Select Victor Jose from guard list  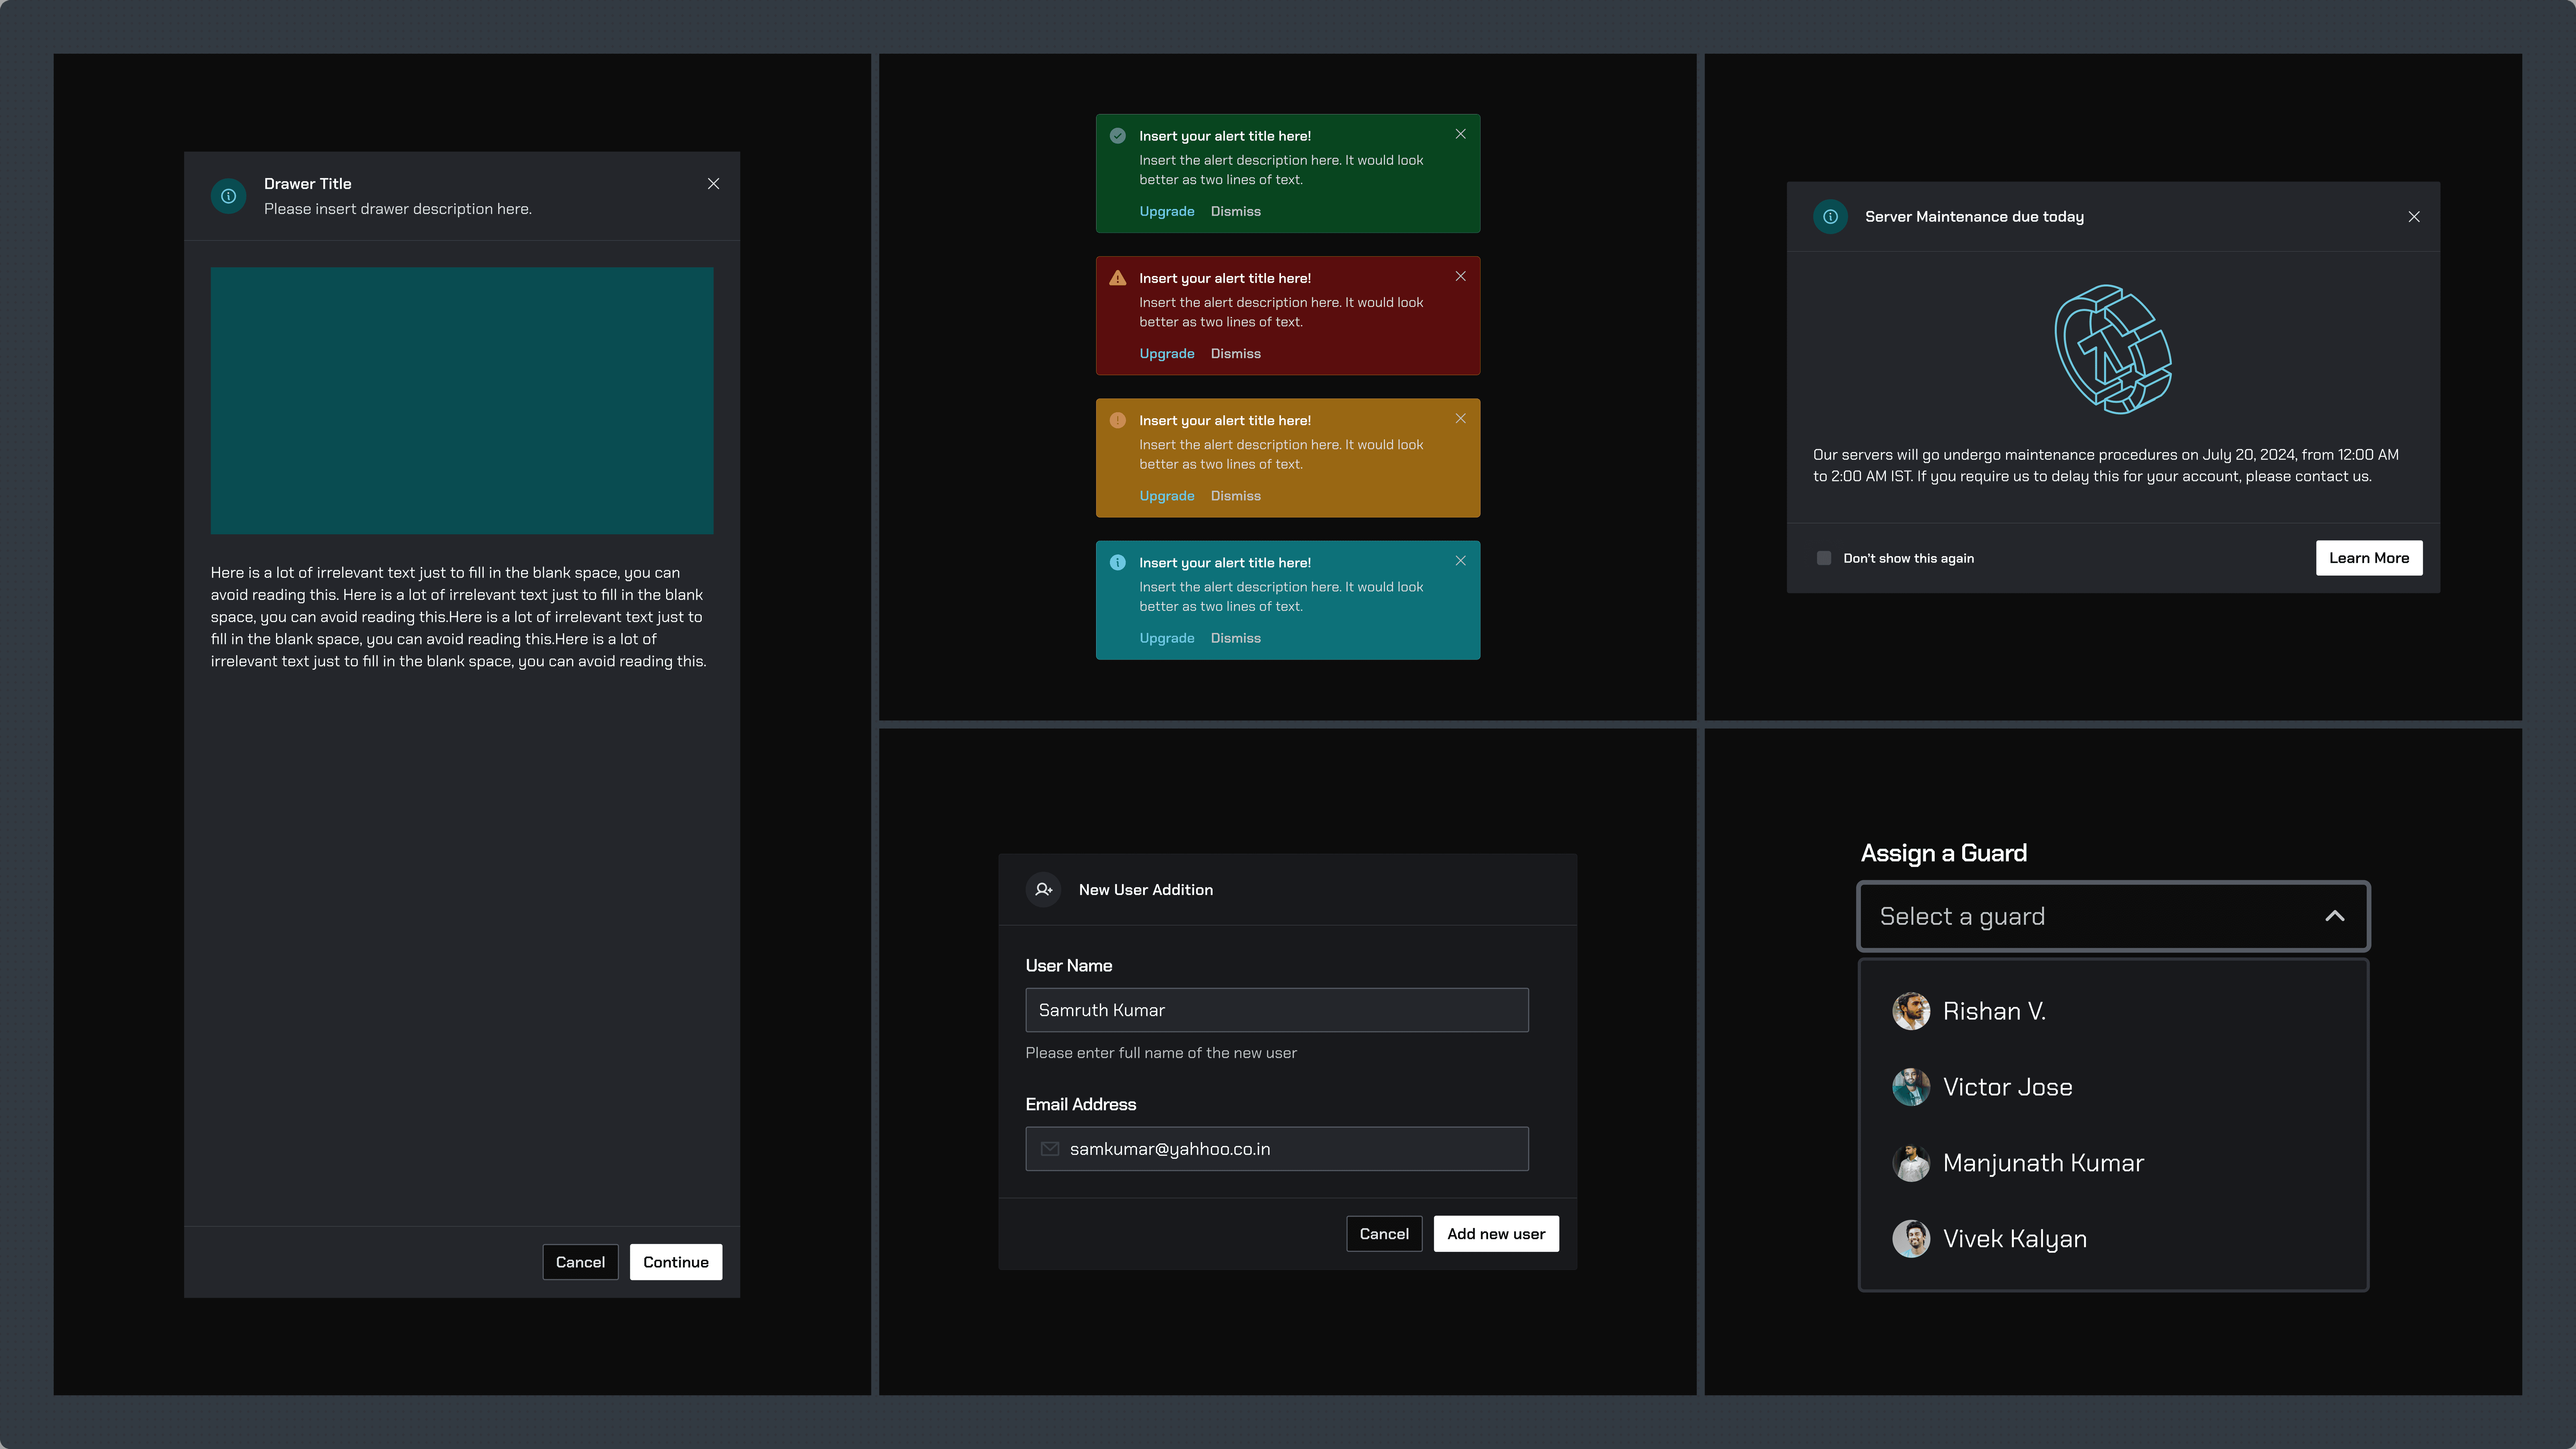tap(2113, 1087)
